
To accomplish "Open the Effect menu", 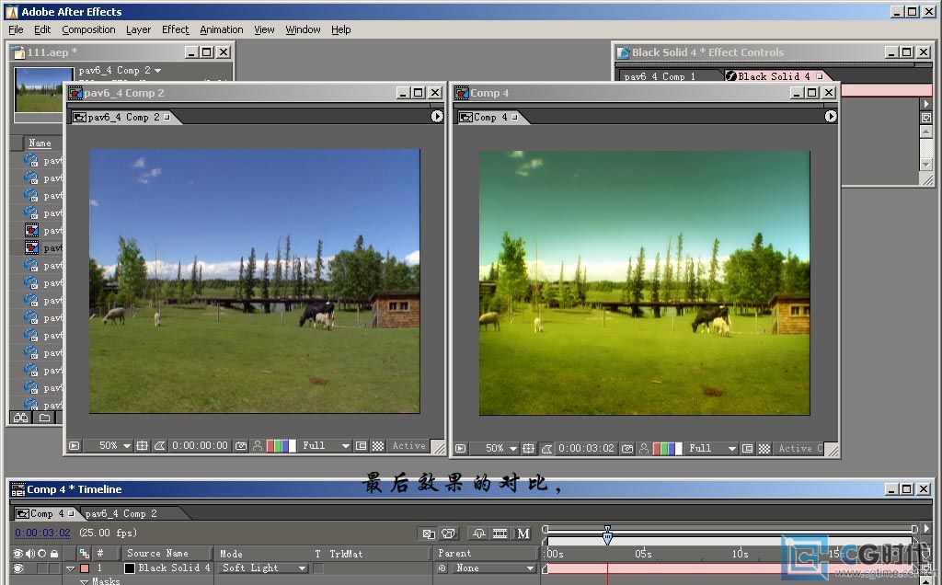I will 175,29.
